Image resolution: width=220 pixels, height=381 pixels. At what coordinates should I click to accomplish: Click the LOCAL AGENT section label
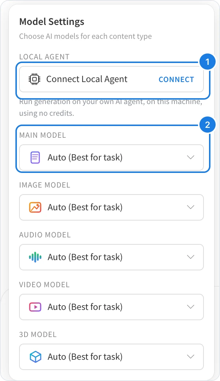[44, 57]
